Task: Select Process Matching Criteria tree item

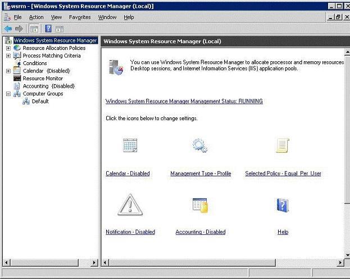Action: click(x=52, y=56)
